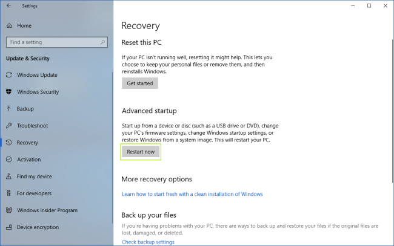The width and height of the screenshot is (394, 246).
Task: Click the search magnifier icon
Action: [x=103, y=42]
